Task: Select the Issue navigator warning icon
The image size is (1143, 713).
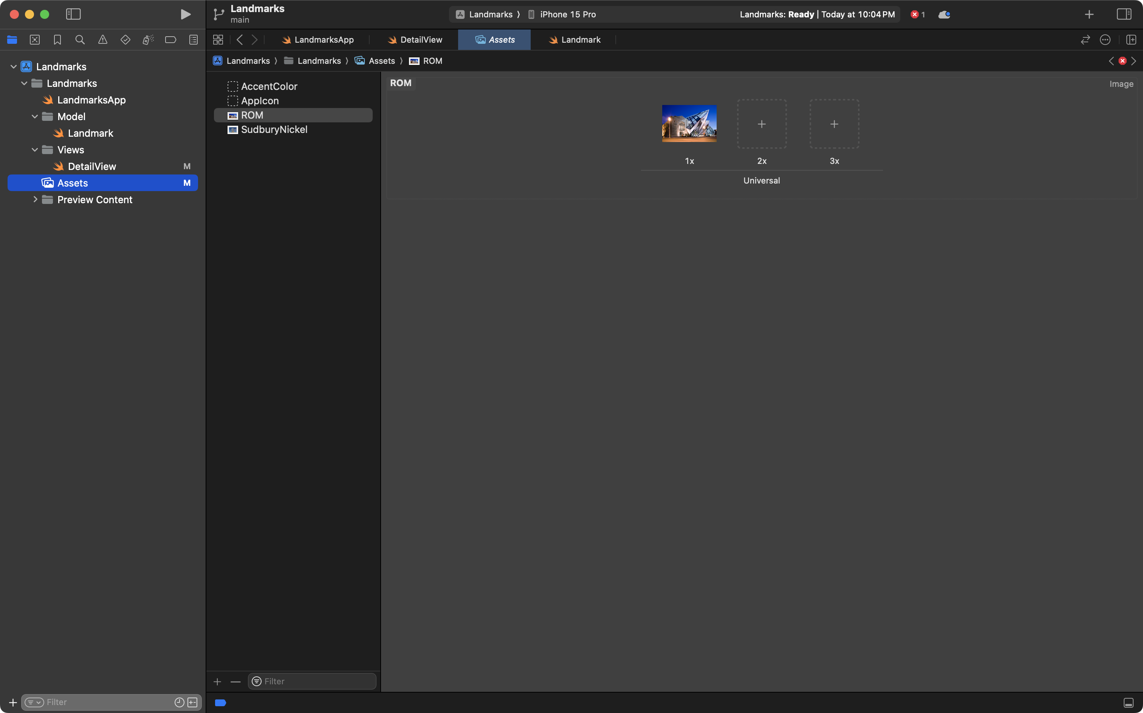Action: tap(103, 40)
